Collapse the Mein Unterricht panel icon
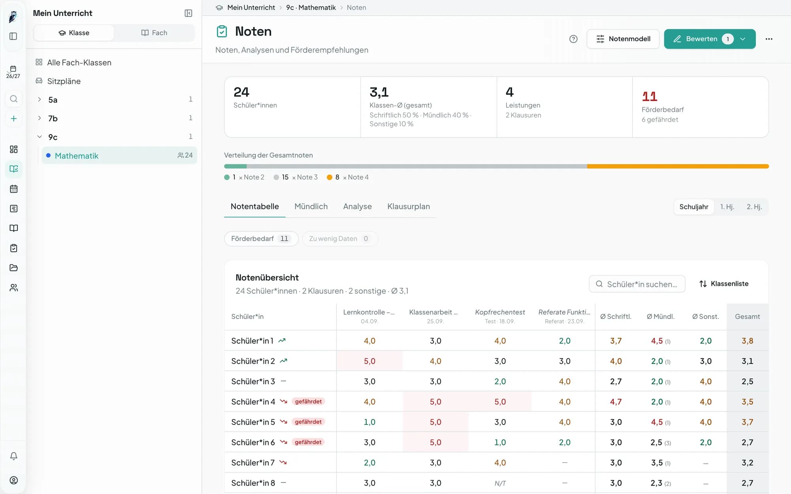791x494 pixels. (188, 13)
